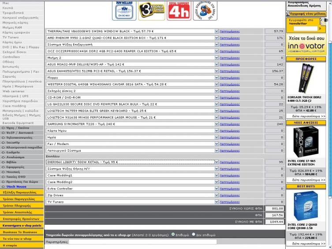Open Σκληροί δίσκοι sidebar category
The image size is (332, 249).
(x=14, y=52)
